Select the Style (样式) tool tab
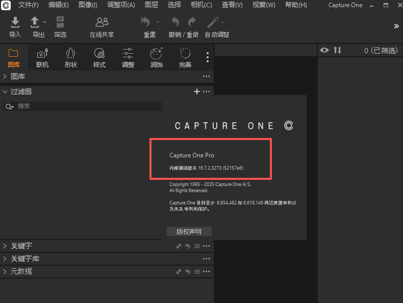This screenshot has width=403, height=303. point(99,58)
